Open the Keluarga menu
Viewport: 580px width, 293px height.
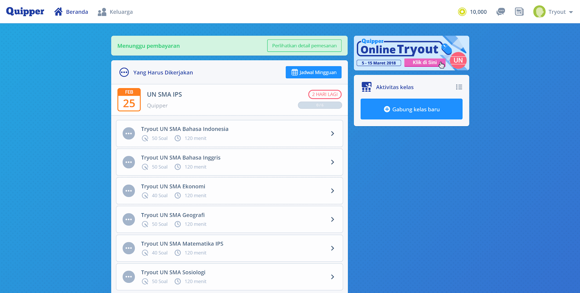pyautogui.click(x=115, y=12)
